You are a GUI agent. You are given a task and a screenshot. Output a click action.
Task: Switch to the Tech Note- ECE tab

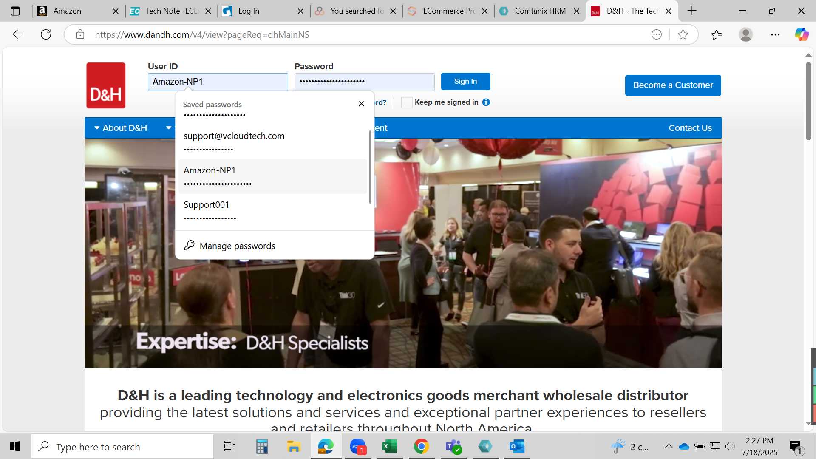click(x=170, y=11)
